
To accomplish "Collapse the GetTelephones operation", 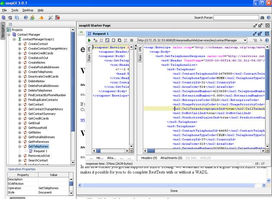I will (x=19, y=146).
